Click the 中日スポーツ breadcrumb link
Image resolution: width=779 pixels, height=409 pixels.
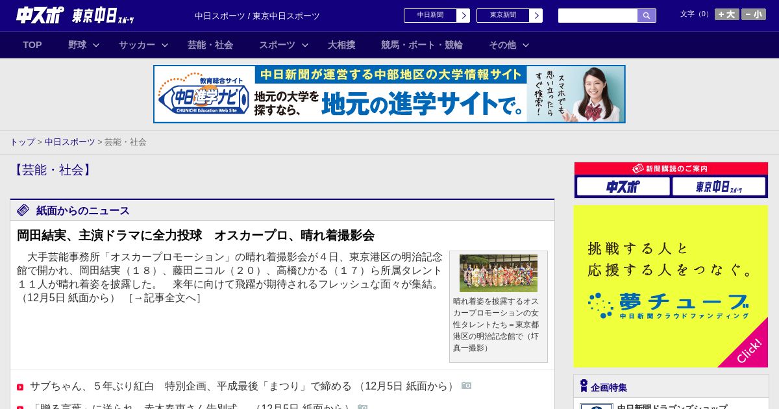pyautogui.click(x=70, y=142)
